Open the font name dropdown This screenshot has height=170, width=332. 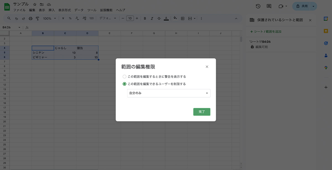coord(108,18)
